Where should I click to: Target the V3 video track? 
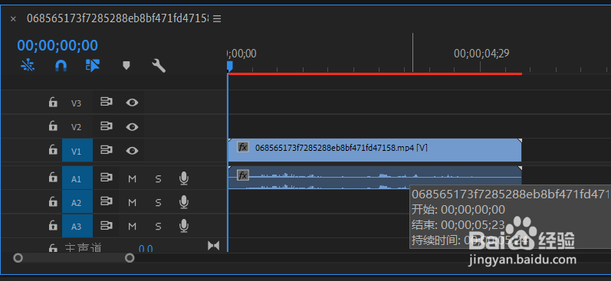coord(76,103)
